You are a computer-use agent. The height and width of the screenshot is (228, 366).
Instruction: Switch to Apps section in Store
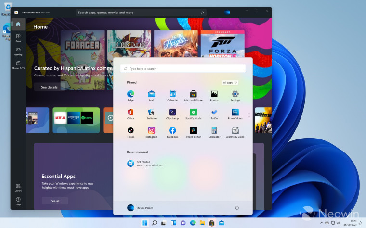coord(18,38)
